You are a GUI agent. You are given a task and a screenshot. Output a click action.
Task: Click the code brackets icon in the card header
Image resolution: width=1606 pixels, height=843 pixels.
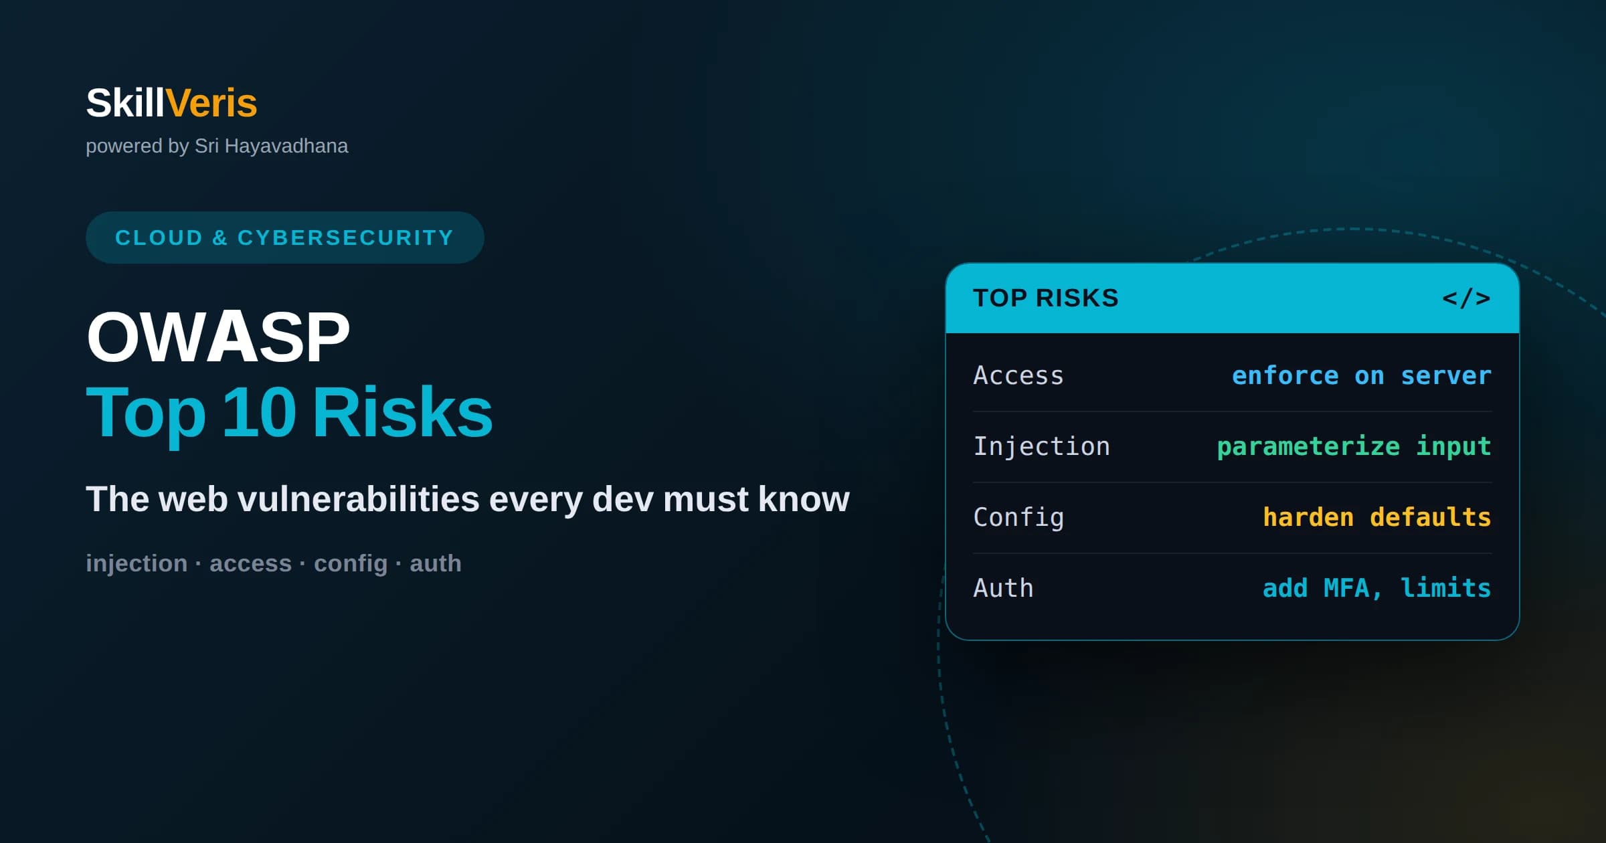[1466, 298]
